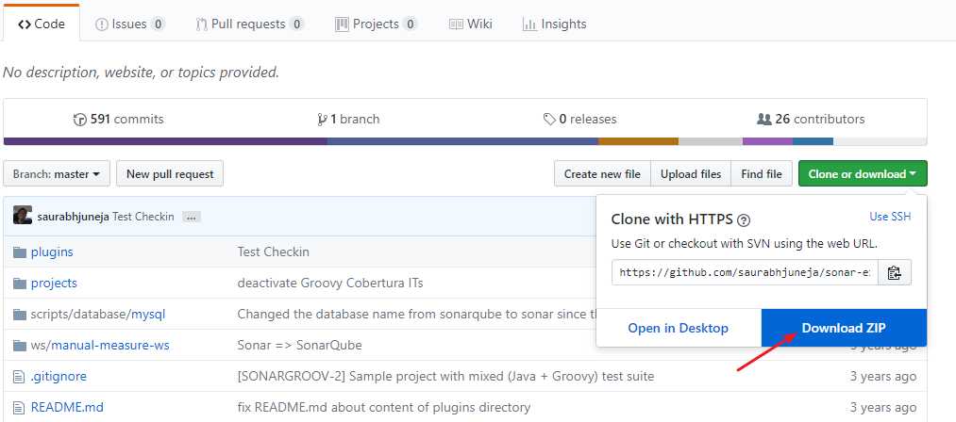Click the README.md file icon
This screenshot has width=956, height=422.
(x=20, y=408)
